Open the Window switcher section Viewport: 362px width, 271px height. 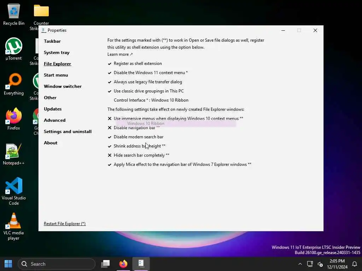click(63, 86)
